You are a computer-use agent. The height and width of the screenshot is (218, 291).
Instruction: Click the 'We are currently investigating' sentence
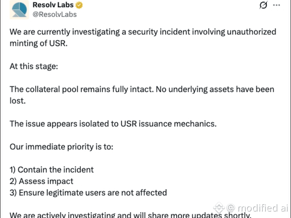pyautogui.click(x=143, y=32)
